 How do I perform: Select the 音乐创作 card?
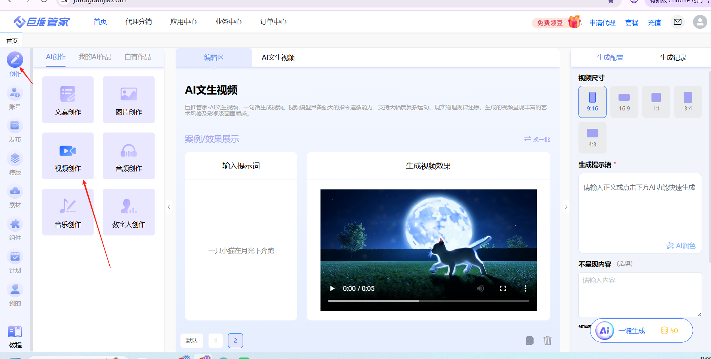tap(68, 212)
